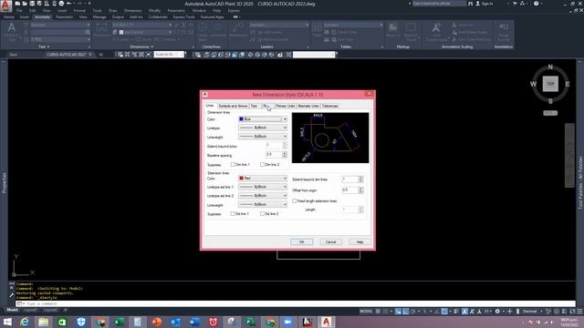The height and width of the screenshot is (328, 584).
Task: Click the Extend beyond dim lines value field
Action: click(x=349, y=179)
